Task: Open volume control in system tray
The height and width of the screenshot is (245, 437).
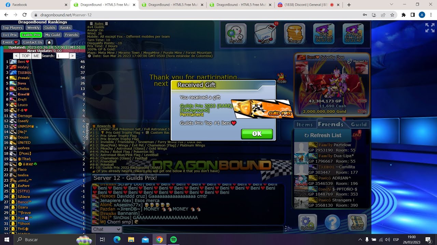Action: point(388,240)
